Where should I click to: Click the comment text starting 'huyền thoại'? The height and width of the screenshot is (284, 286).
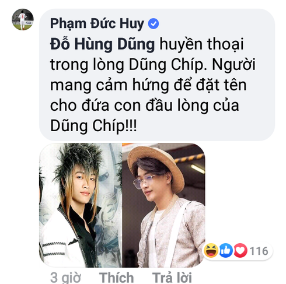[201, 44]
